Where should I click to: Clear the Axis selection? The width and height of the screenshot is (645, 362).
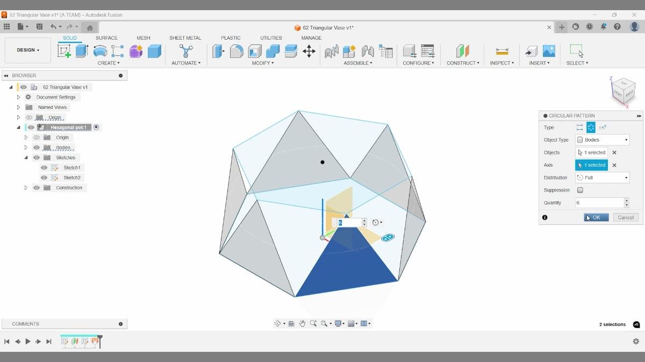tap(614, 165)
